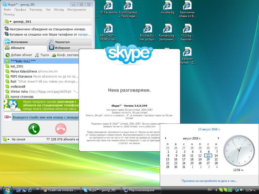Click the taskbar clock showing 12:54 ч.
The image size is (259, 194).
[251, 190]
